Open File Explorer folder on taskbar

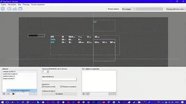point(139,102)
